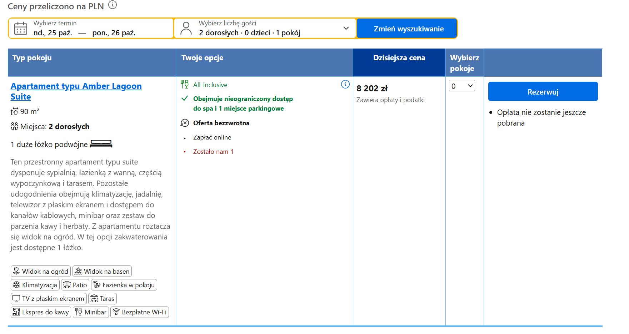Click the guest person icon
The width and height of the screenshot is (629, 334).
click(x=186, y=28)
